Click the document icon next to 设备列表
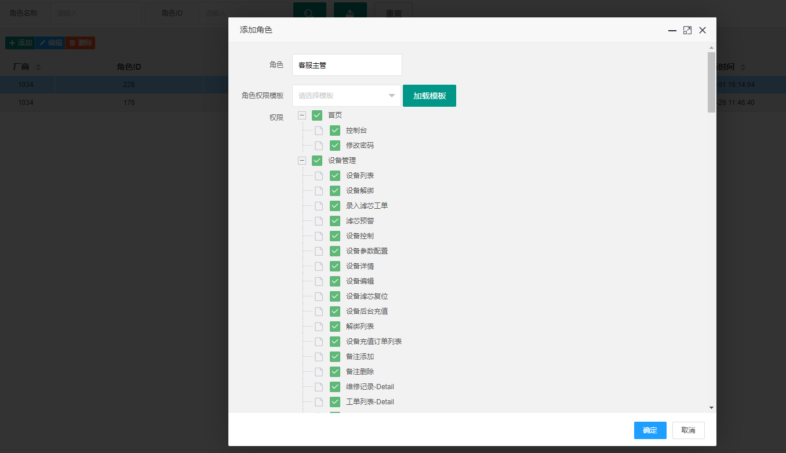The width and height of the screenshot is (786, 453). pos(319,176)
